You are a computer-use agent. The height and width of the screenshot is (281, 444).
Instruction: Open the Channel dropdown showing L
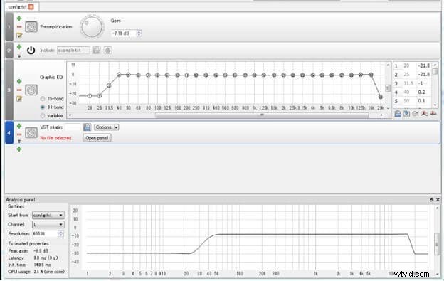(x=48, y=224)
